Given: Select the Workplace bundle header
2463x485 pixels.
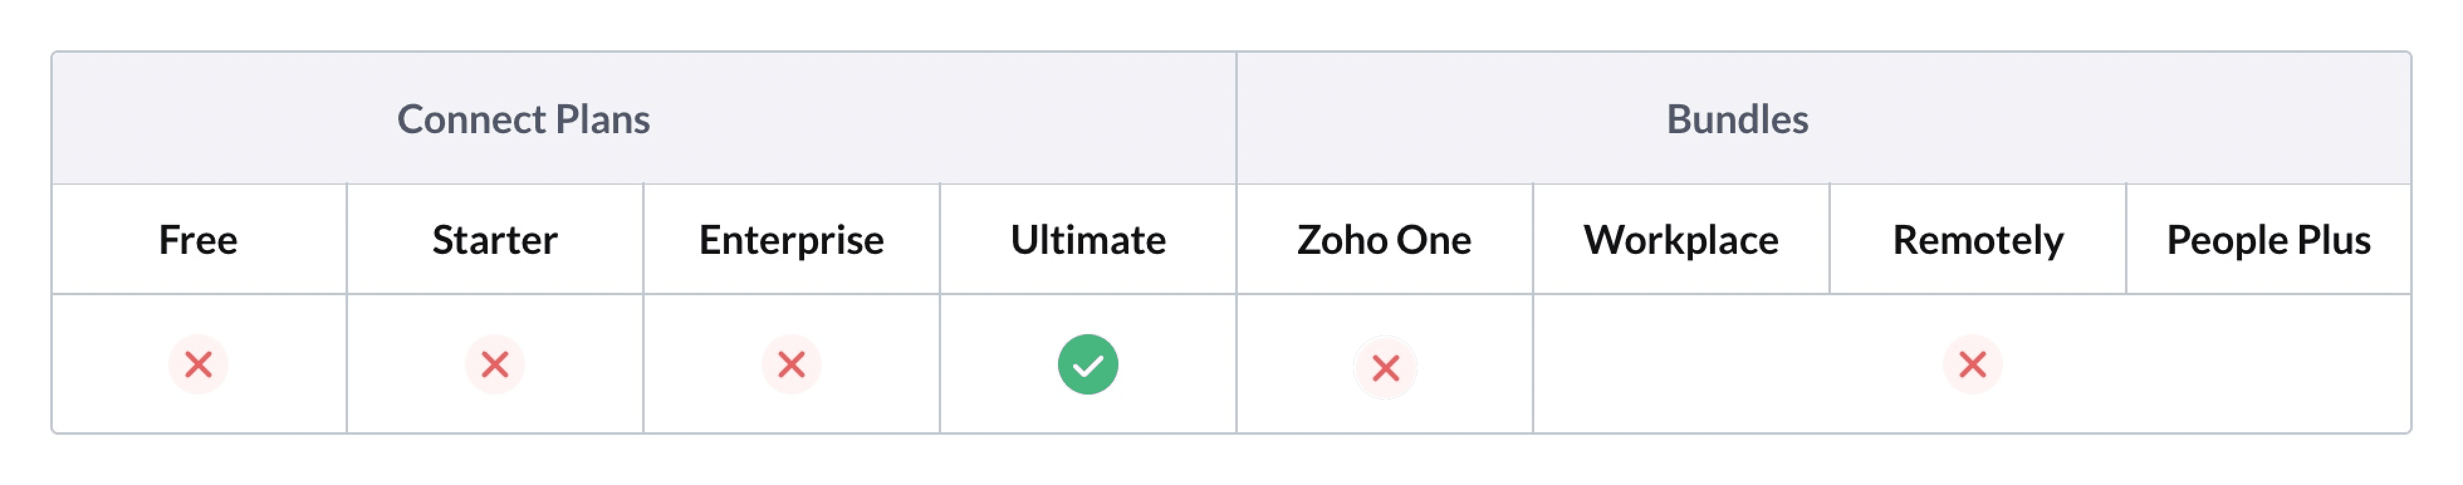Looking at the screenshot, I should click(1680, 240).
